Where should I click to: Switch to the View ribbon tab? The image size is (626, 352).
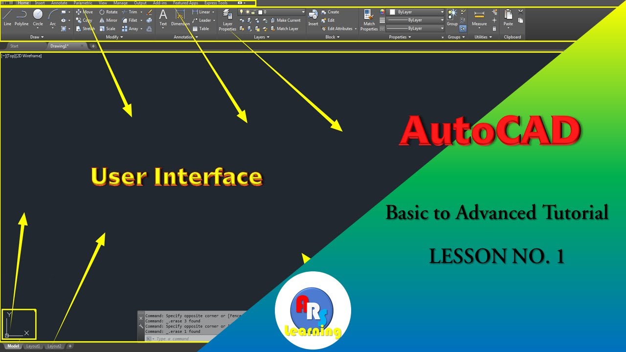tap(103, 3)
